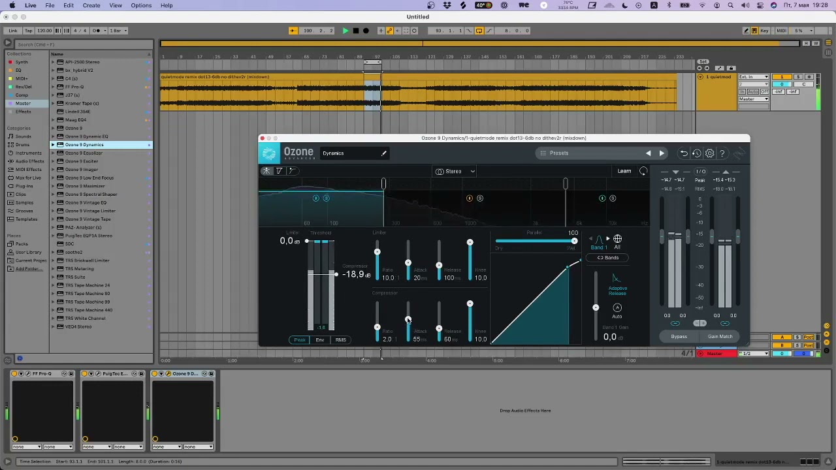Select the Peak detection mode
The height and width of the screenshot is (470, 836).
300,340
